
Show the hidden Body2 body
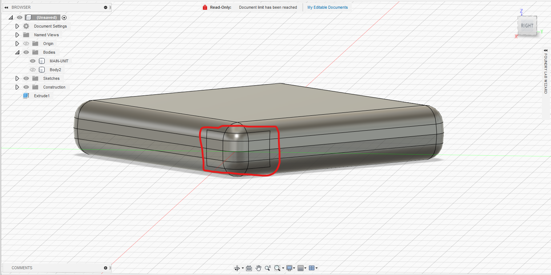32,69
